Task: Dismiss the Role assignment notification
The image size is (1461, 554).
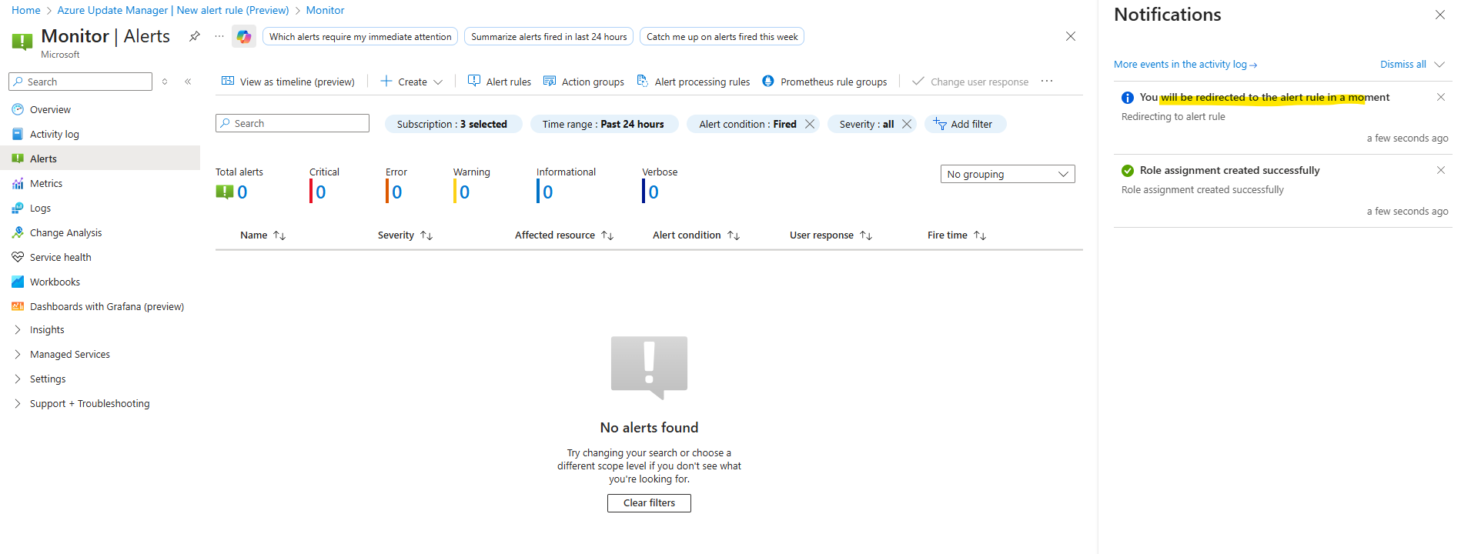Action: coord(1441,170)
